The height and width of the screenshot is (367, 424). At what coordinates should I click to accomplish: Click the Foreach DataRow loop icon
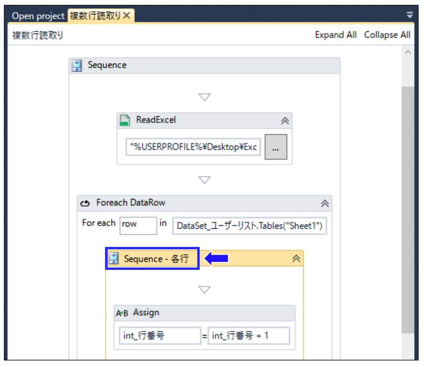(85, 203)
